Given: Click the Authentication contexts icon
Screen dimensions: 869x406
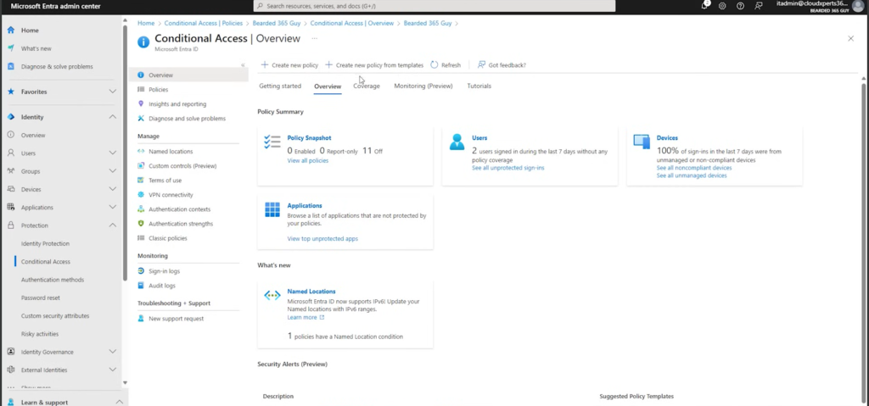Looking at the screenshot, I should 141,209.
